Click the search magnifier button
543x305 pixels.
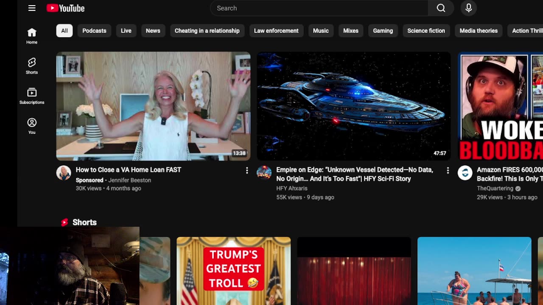(x=441, y=8)
